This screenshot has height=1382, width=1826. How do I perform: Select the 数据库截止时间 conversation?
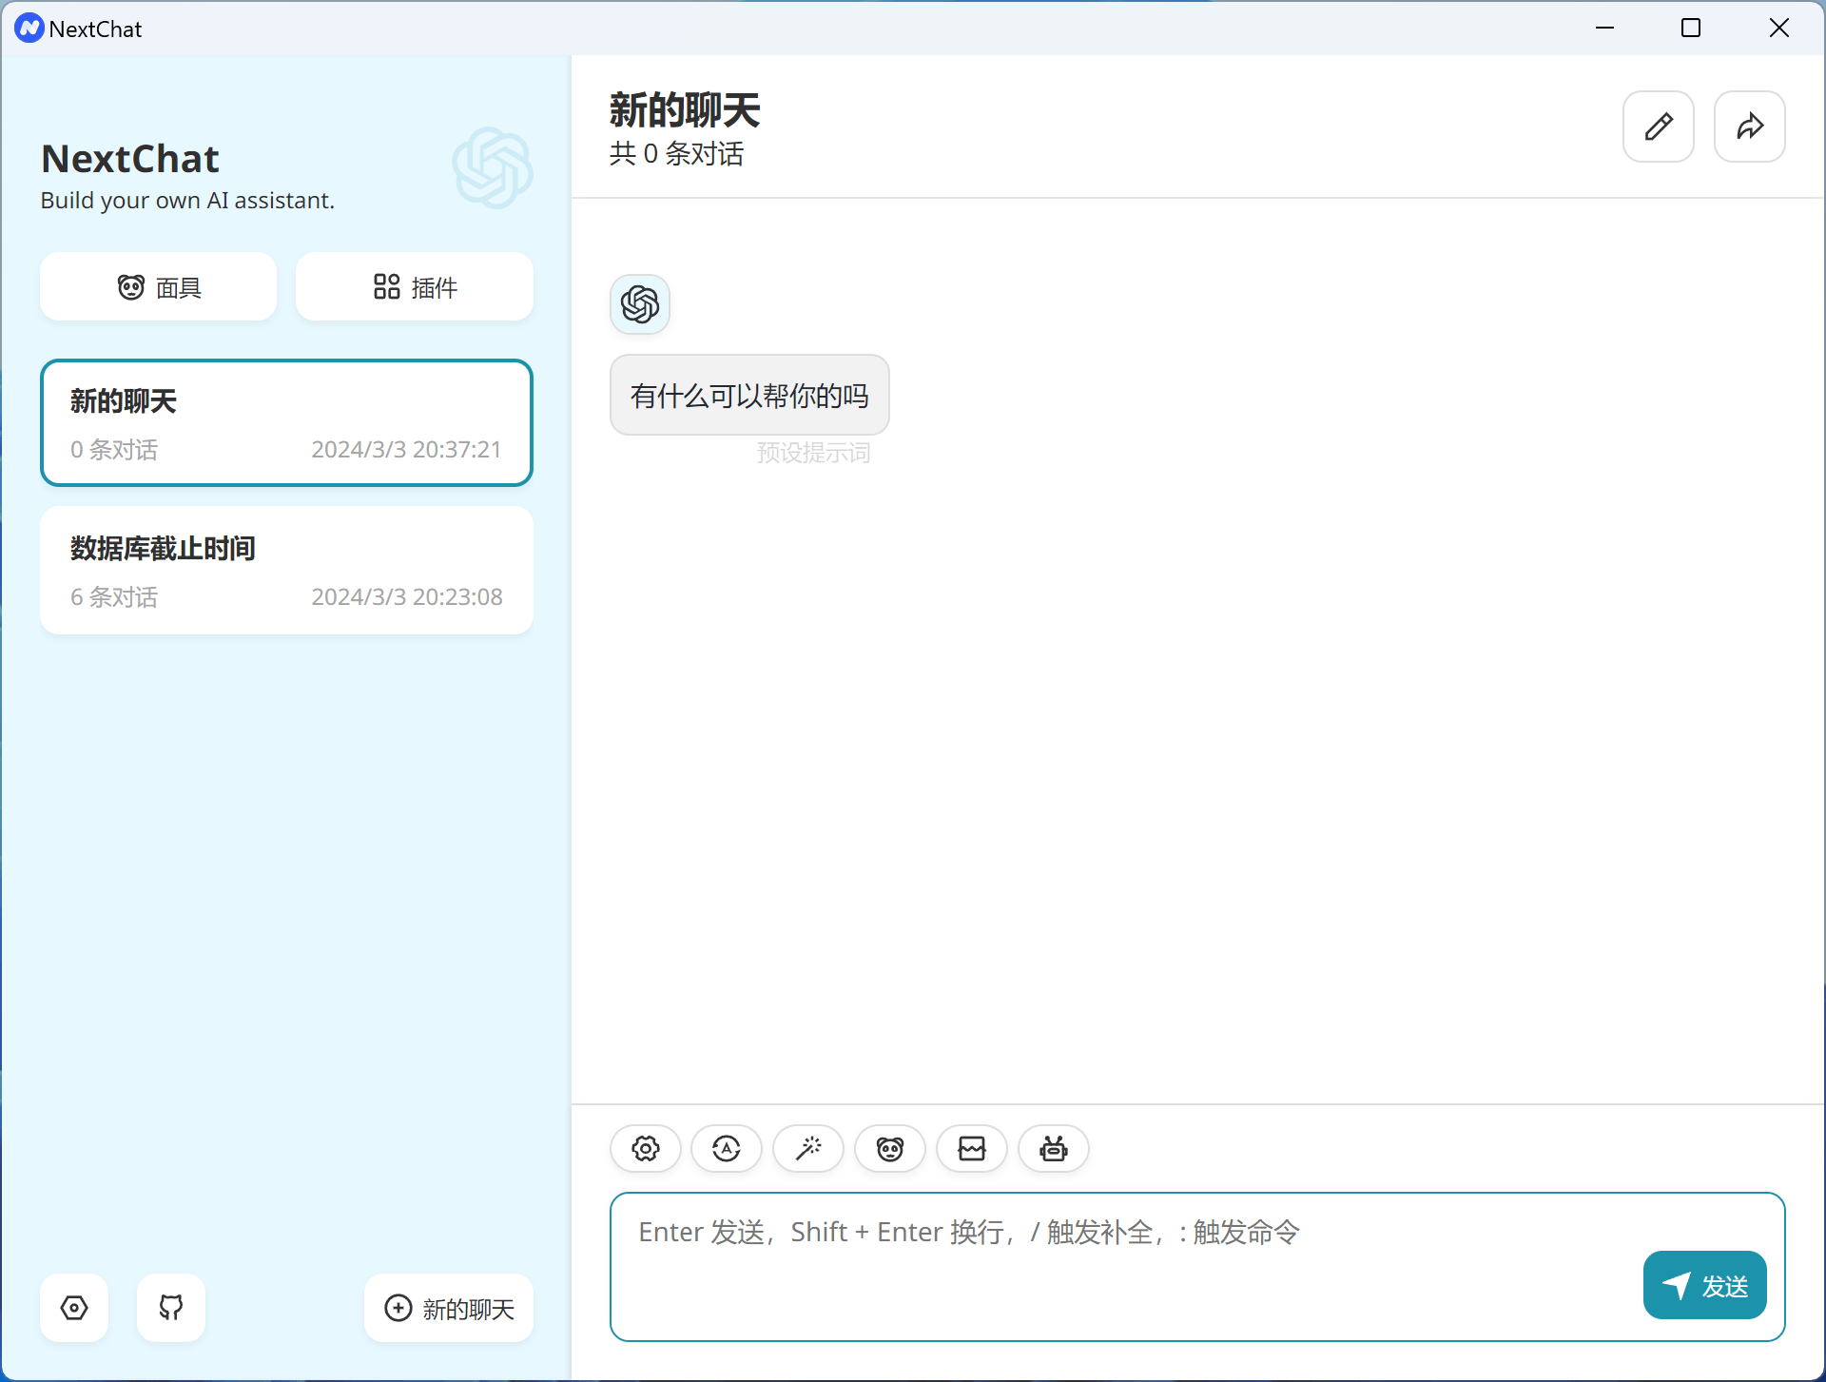tap(286, 570)
